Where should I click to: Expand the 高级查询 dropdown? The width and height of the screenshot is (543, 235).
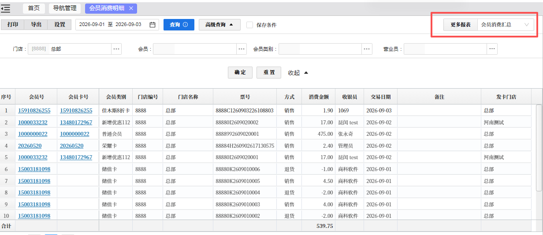pos(219,25)
